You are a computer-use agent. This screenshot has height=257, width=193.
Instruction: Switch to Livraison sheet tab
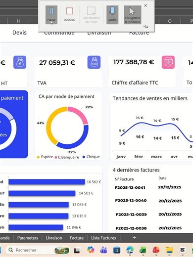pyautogui.click(x=54, y=238)
